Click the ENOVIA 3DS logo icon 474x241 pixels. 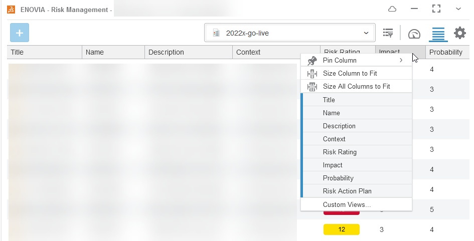tap(11, 10)
